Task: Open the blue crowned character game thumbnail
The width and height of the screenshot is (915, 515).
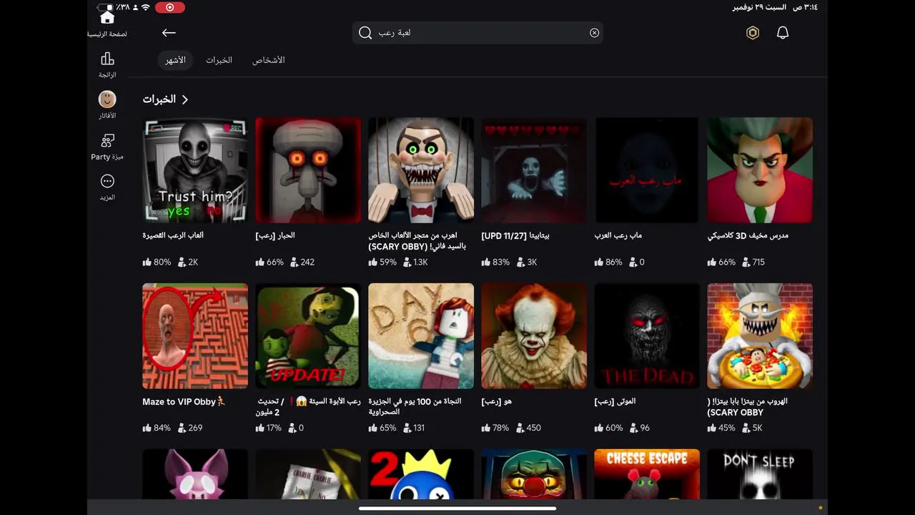Action: coord(421,474)
